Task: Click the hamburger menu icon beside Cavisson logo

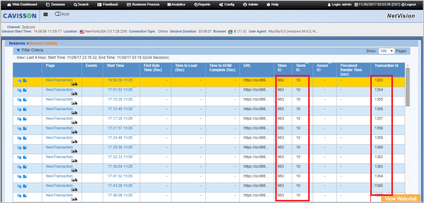Action: 46,14
